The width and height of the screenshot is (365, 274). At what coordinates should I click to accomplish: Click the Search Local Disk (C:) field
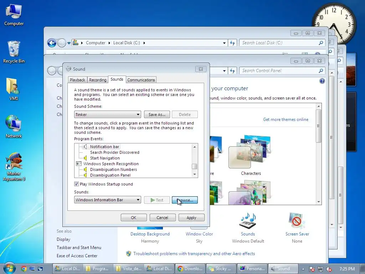(x=279, y=43)
